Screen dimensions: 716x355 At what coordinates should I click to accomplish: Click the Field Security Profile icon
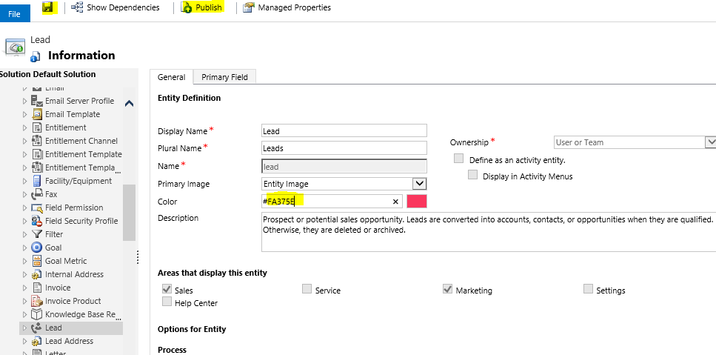point(37,221)
